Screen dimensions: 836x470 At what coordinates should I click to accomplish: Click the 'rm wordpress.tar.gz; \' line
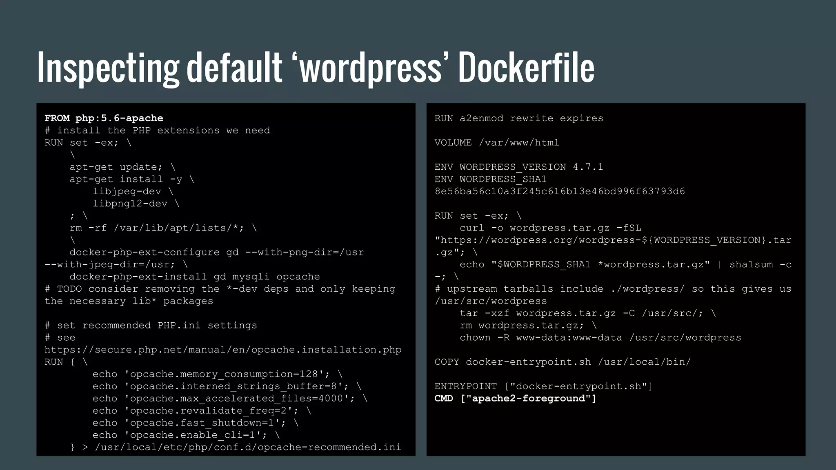tap(528, 326)
